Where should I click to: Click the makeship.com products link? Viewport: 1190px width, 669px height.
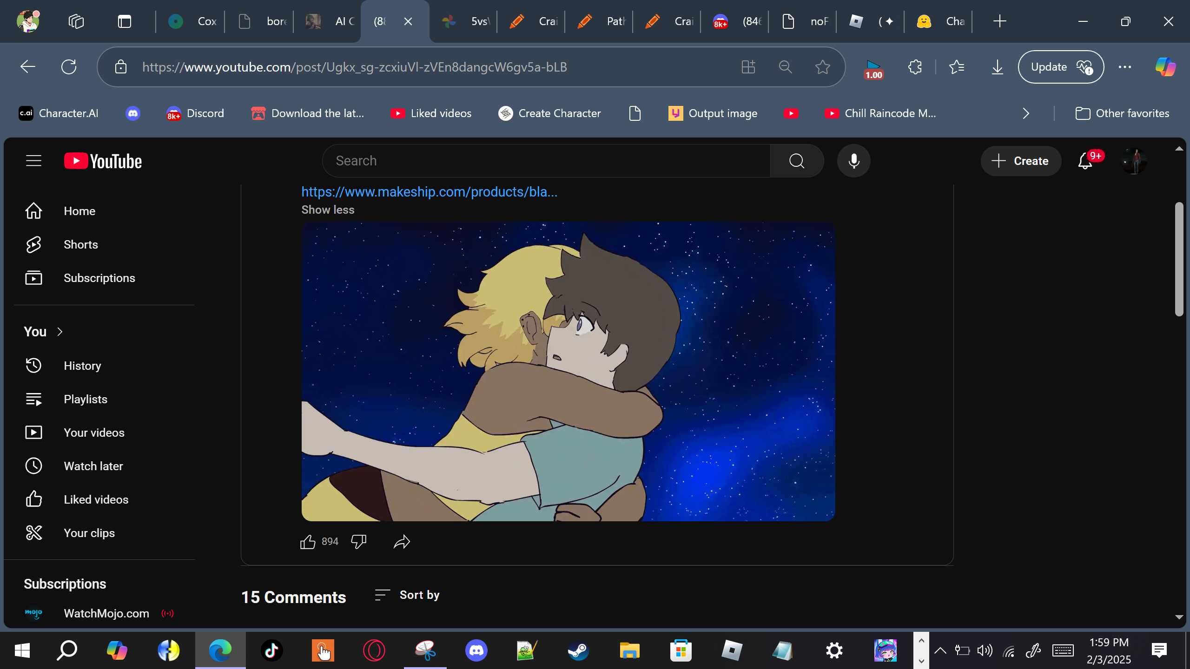click(429, 192)
